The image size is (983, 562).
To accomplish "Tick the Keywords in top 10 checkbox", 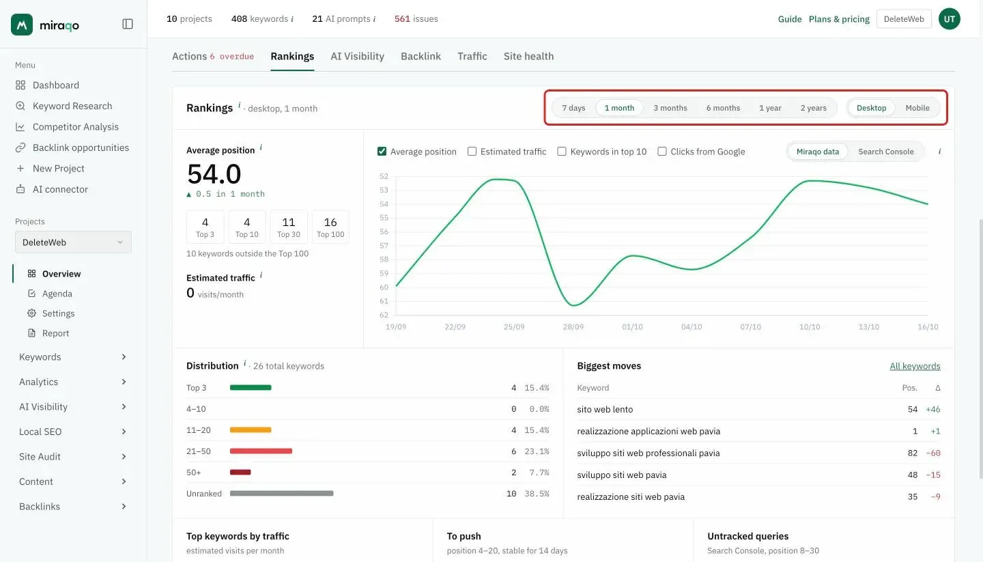I will [562, 152].
